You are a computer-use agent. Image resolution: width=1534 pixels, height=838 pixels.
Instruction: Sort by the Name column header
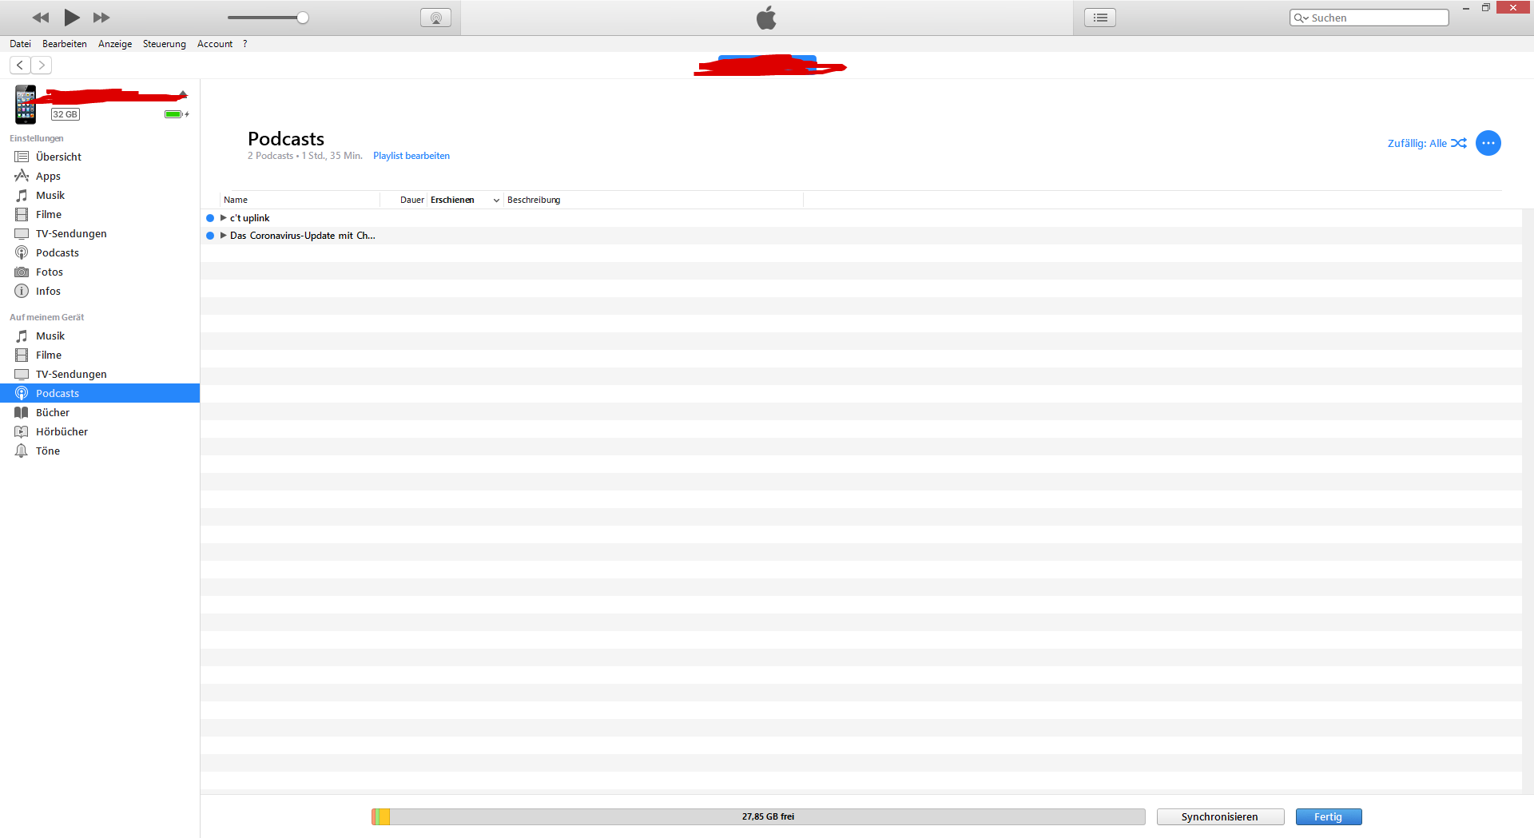pos(300,200)
